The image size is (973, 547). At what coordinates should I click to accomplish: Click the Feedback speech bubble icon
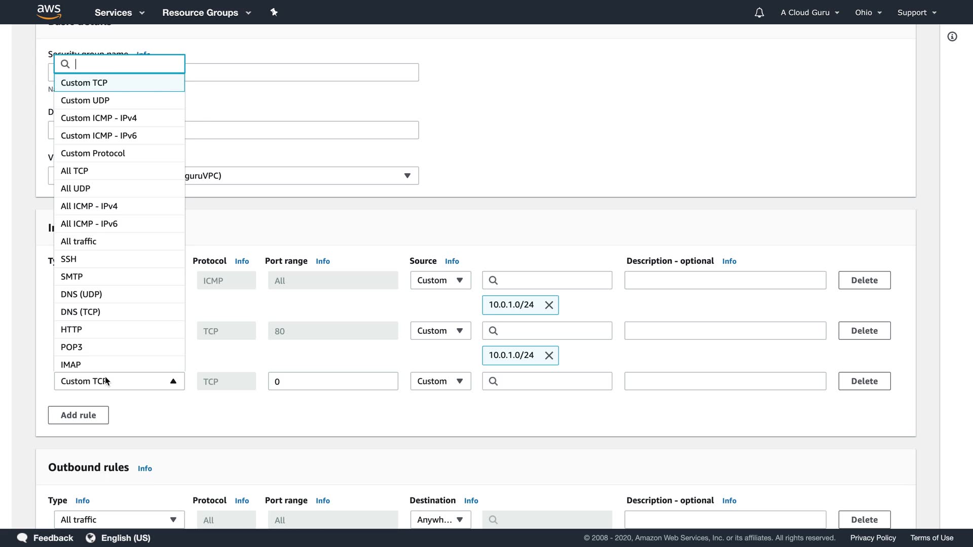click(x=22, y=538)
